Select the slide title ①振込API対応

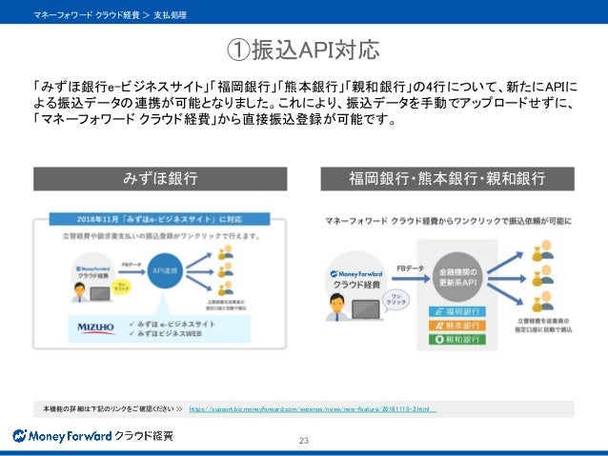pyautogui.click(x=303, y=50)
